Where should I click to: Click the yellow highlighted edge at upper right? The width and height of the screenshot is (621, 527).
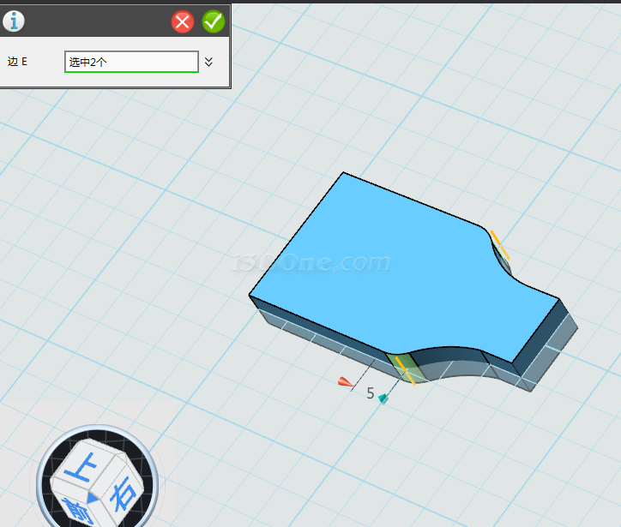pos(499,244)
